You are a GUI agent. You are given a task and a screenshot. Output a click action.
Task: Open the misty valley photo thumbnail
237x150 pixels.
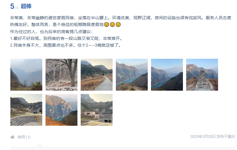tap(26, 75)
